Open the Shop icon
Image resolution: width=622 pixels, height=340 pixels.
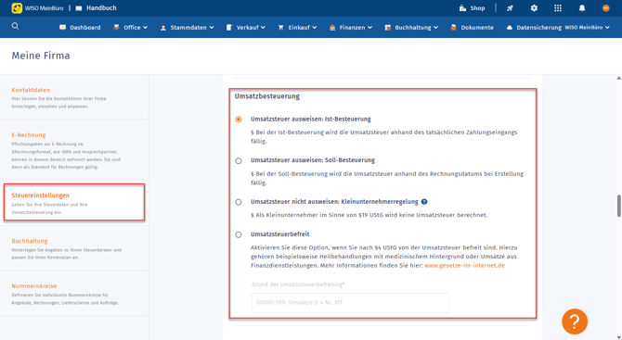[x=462, y=8]
